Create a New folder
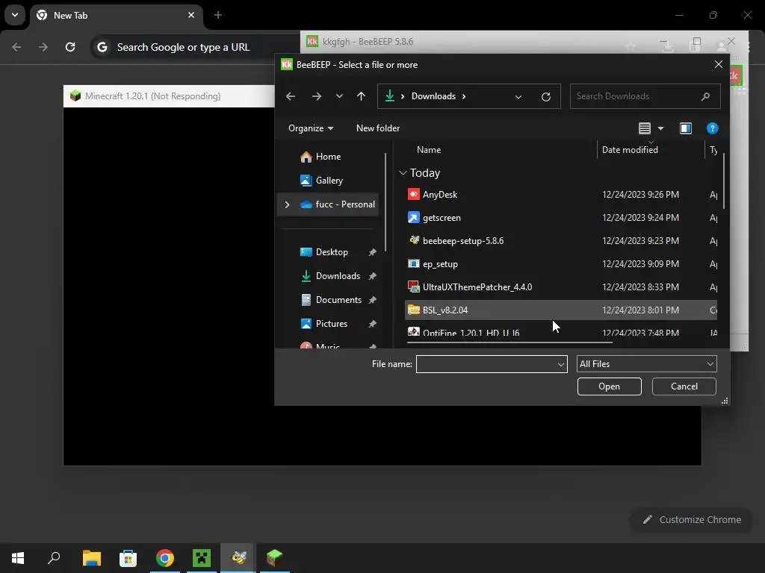Image resolution: width=765 pixels, height=573 pixels. pos(377,128)
